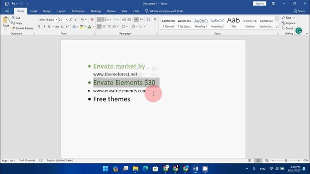Open the Change Case dropdown

[83, 19]
